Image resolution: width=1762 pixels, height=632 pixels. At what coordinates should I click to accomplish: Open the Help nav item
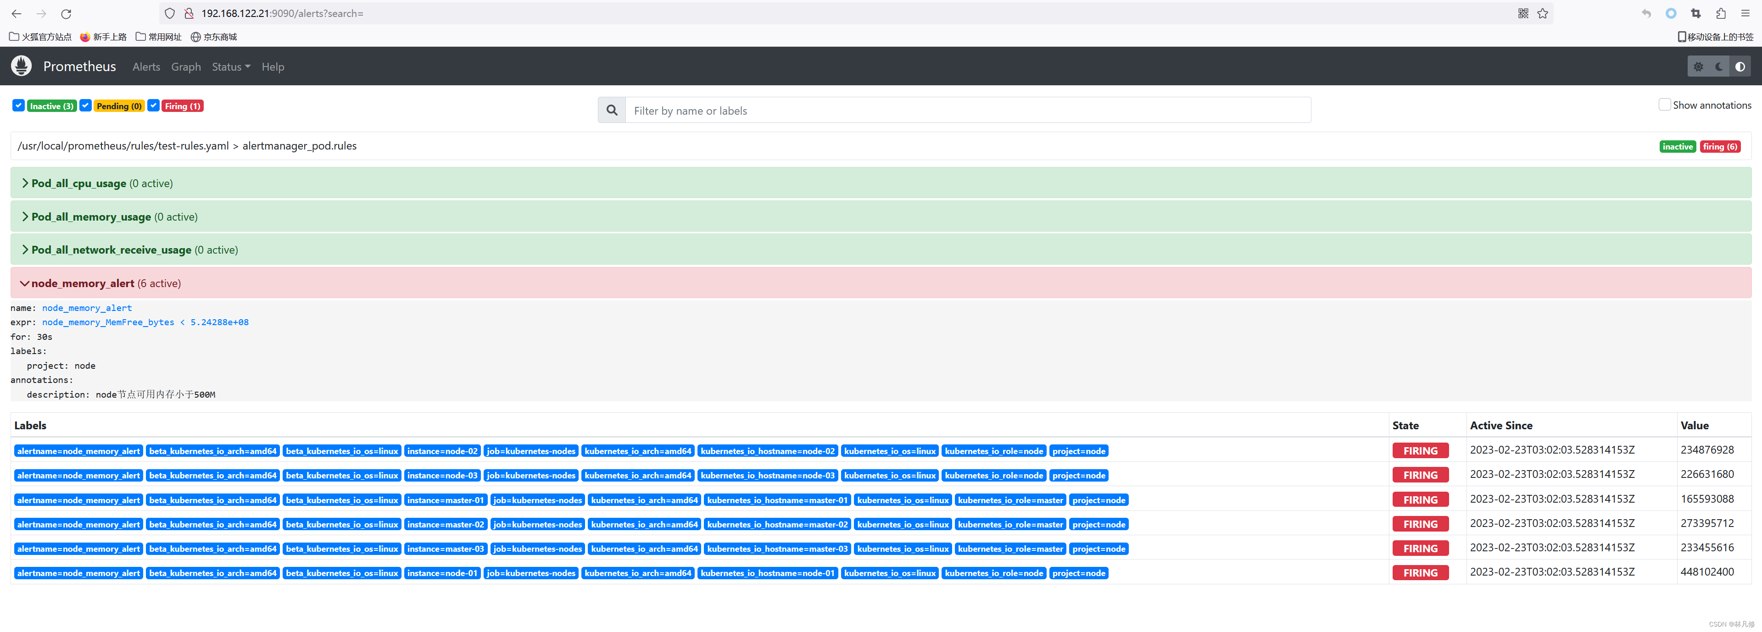(273, 67)
